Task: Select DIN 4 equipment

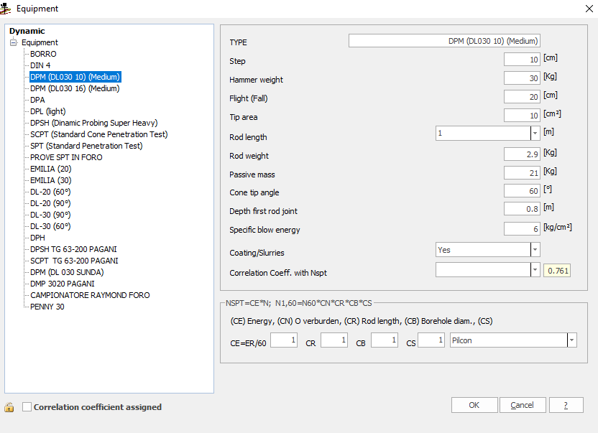Action: click(40, 65)
